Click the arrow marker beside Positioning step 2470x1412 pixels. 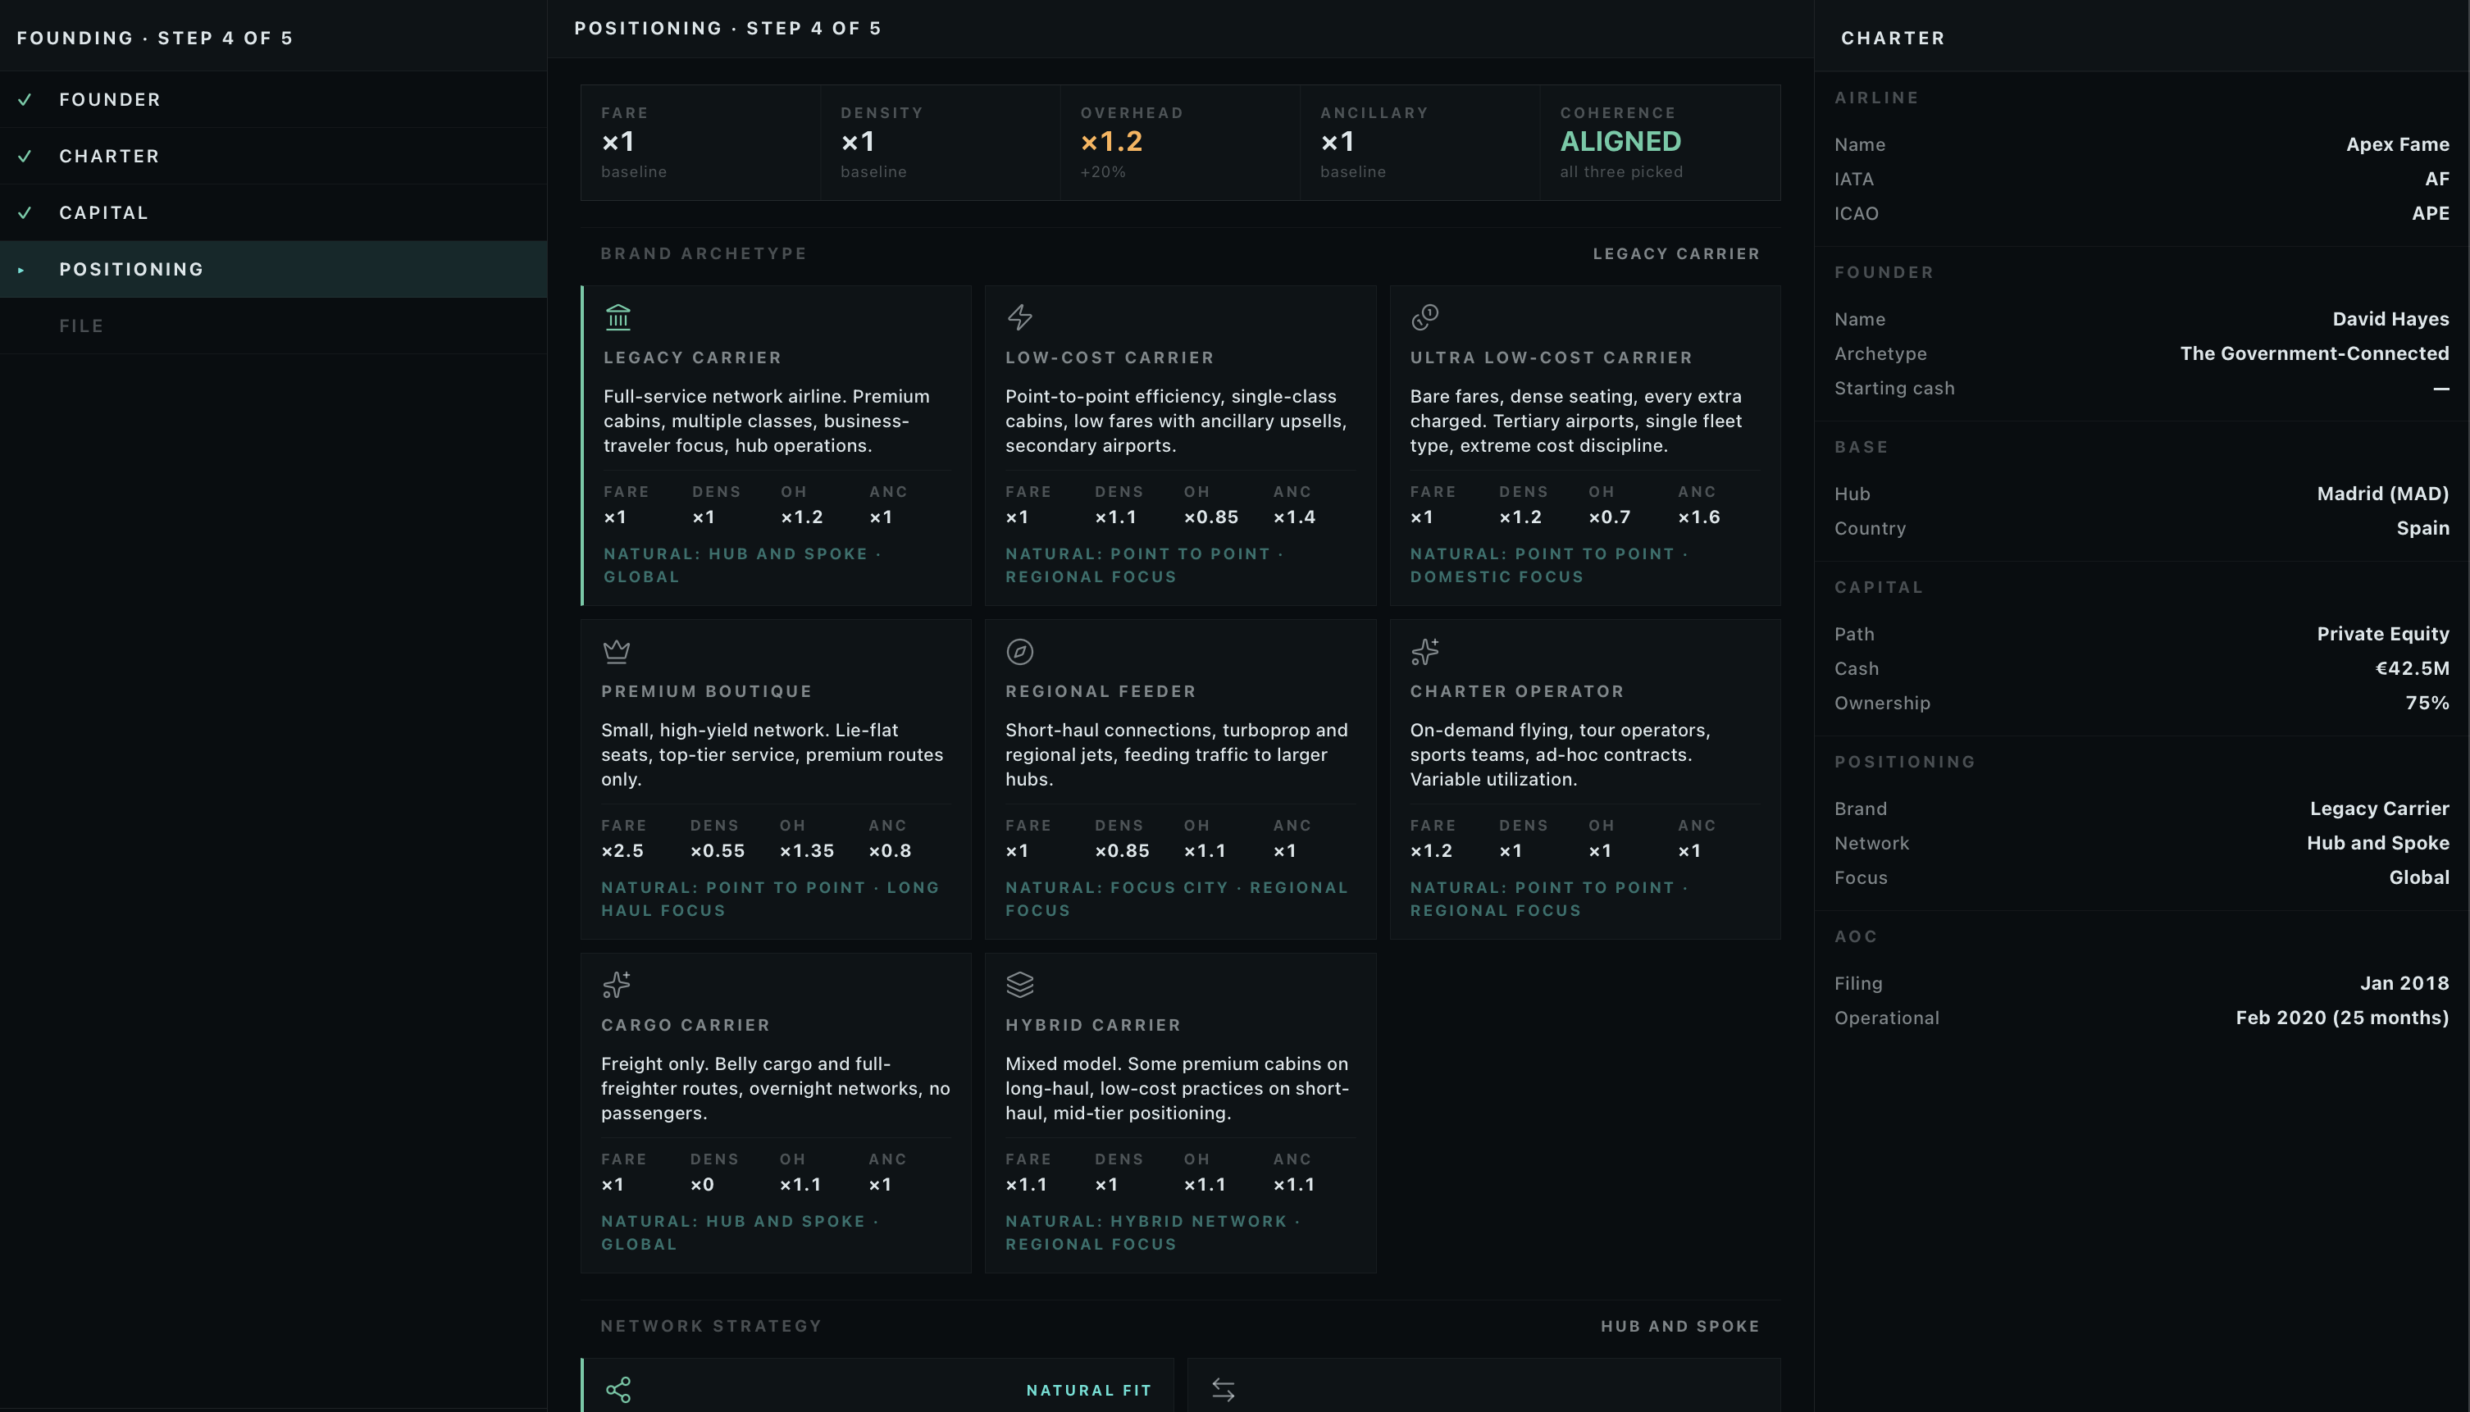click(21, 270)
